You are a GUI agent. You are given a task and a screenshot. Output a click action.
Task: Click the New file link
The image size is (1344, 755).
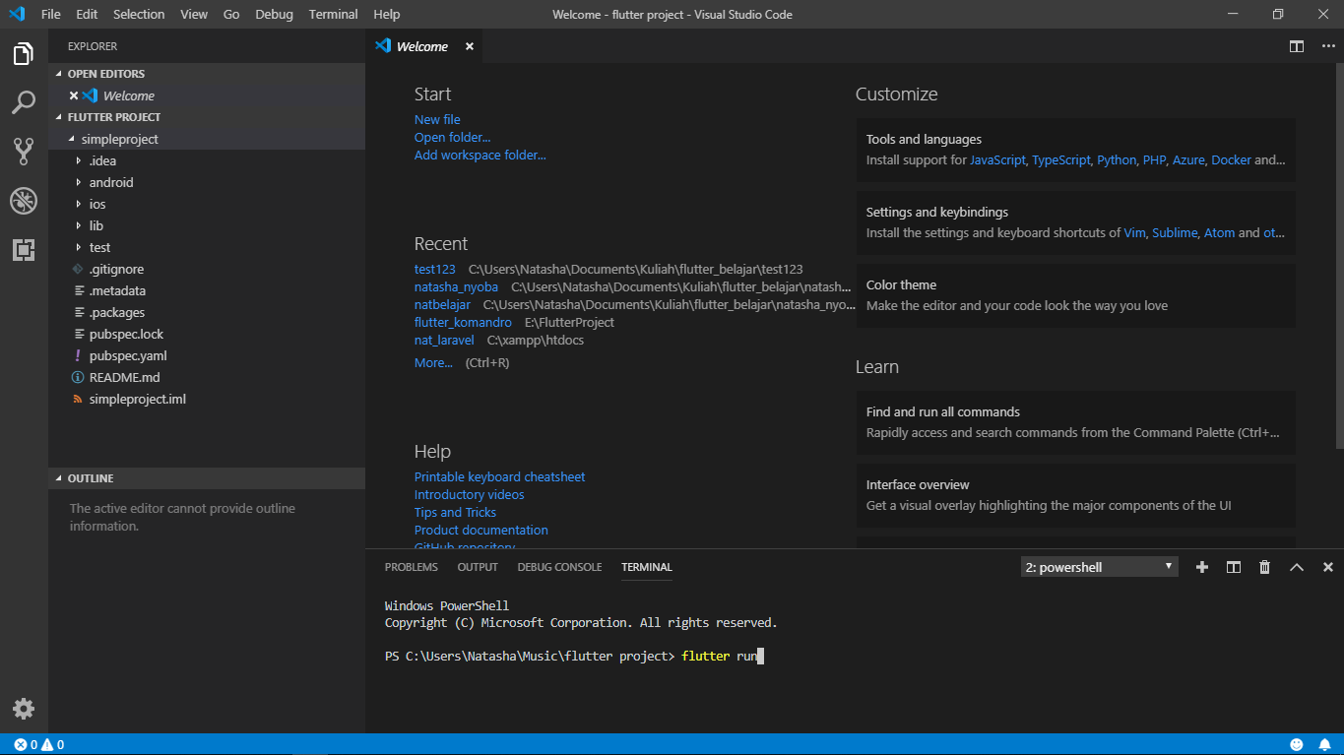(x=437, y=119)
